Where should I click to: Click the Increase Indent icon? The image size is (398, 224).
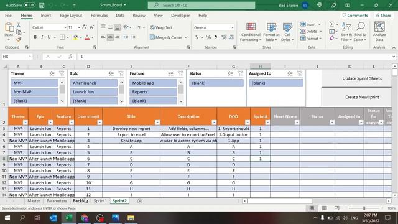pyautogui.click(x=132, y=37)
